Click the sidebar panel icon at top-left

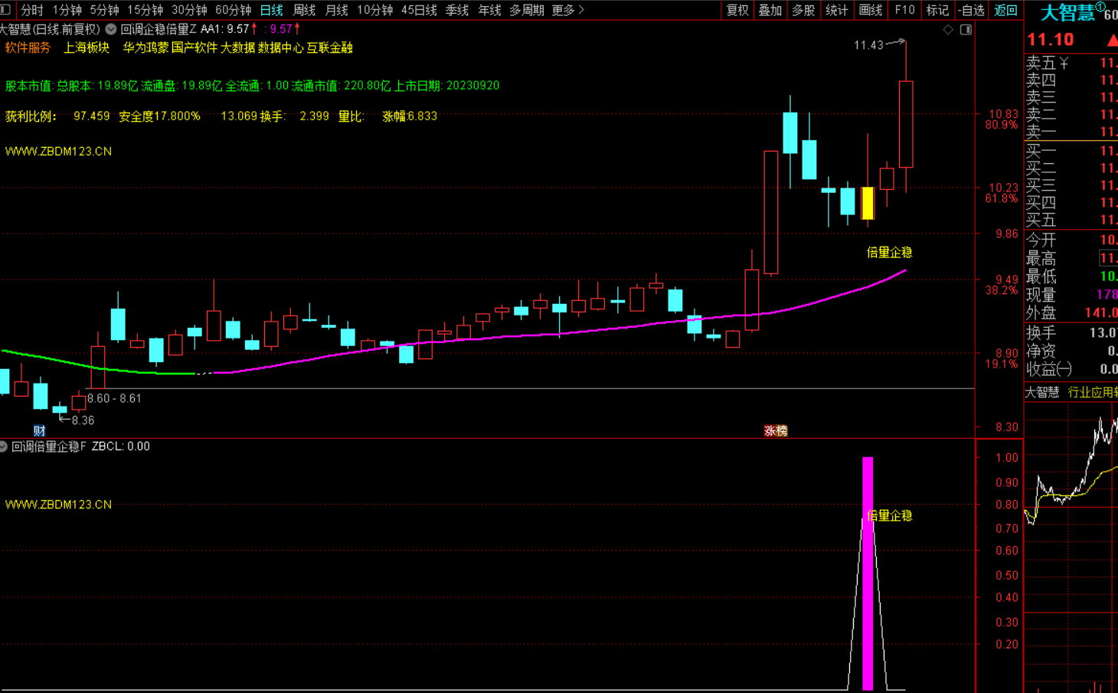[5, 10]
